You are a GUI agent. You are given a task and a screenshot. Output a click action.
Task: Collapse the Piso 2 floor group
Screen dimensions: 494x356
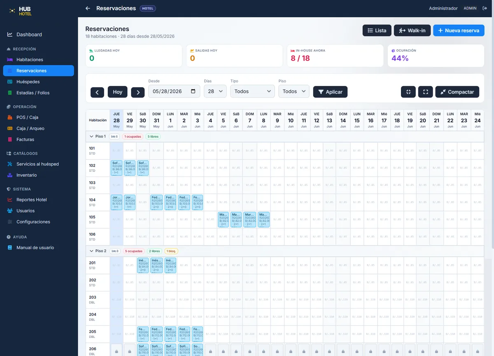point(91,251)
